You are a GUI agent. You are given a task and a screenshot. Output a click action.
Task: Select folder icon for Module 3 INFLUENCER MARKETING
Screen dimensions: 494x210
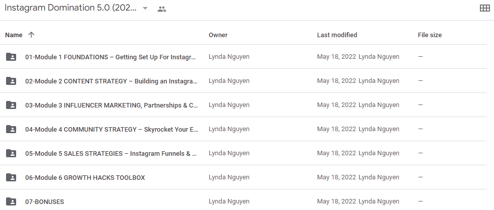pos(11,105)
